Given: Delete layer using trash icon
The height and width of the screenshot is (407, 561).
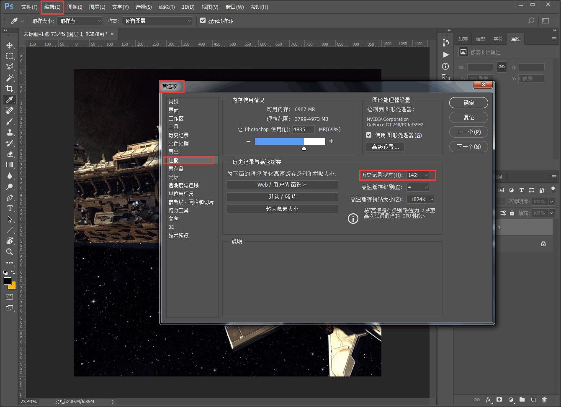Looking at the screenshot, I should click(544, 400).
